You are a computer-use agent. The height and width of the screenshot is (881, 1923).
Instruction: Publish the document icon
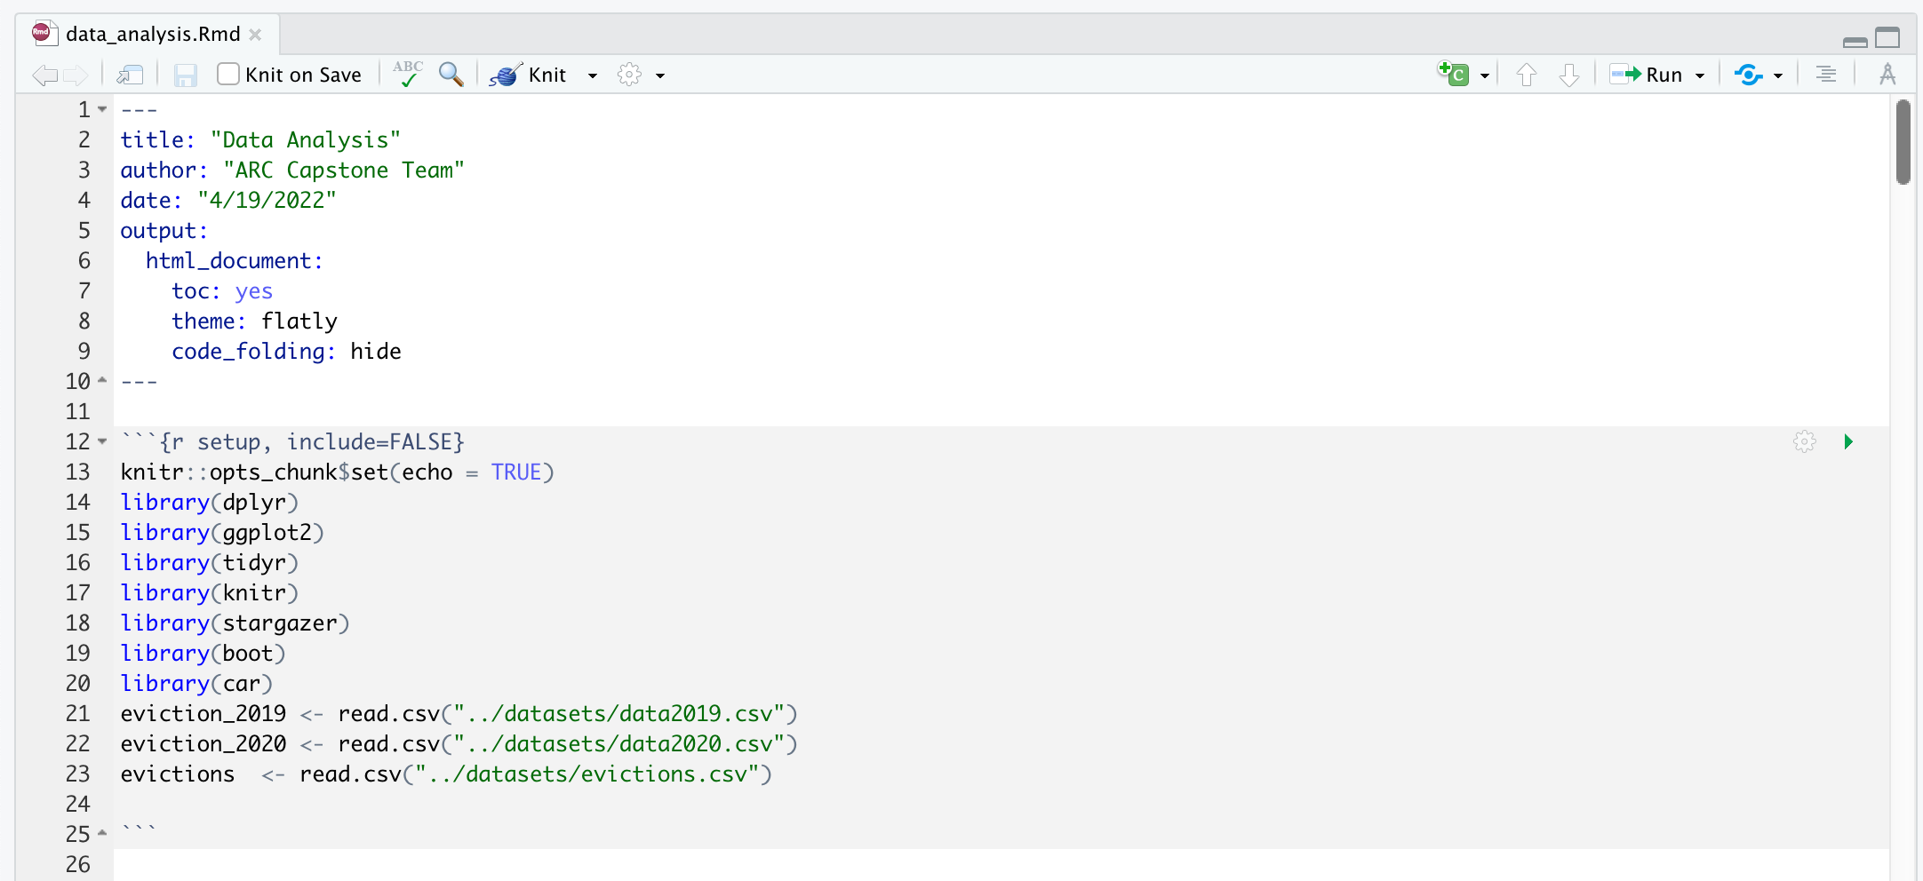pos(1748,75)
